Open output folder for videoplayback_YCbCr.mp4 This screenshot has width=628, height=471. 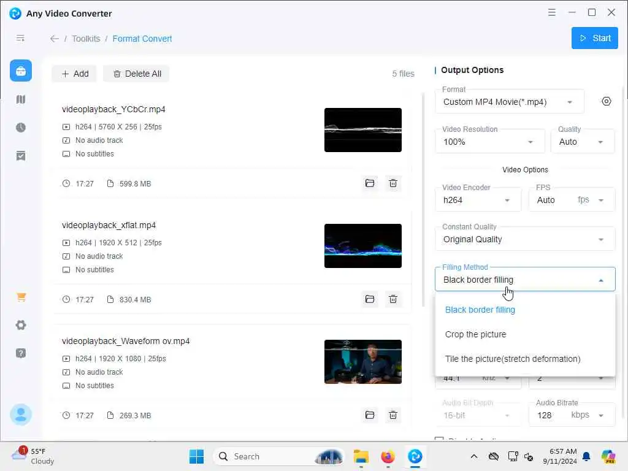point(370,183)
